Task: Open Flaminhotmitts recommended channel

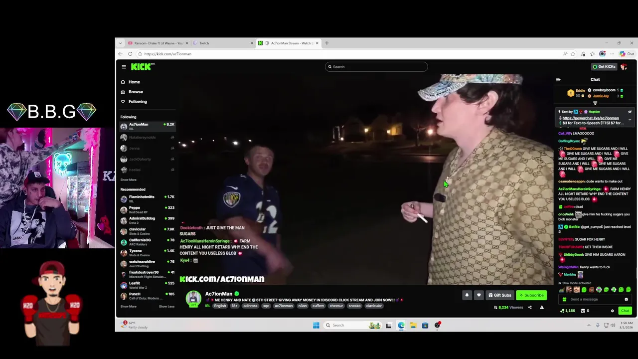Action: [147, 198]
